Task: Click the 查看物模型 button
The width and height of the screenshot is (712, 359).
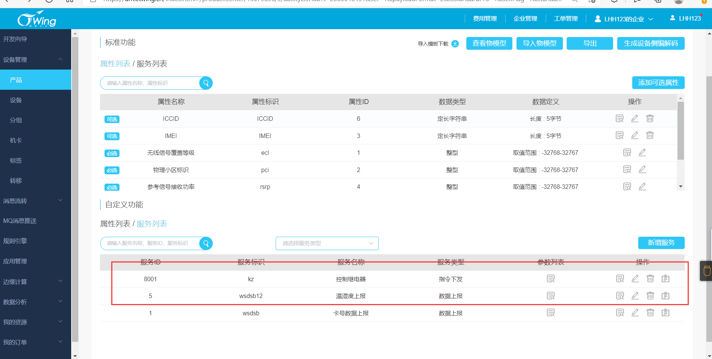Action: pyautogui.click(x=489, y=43)
